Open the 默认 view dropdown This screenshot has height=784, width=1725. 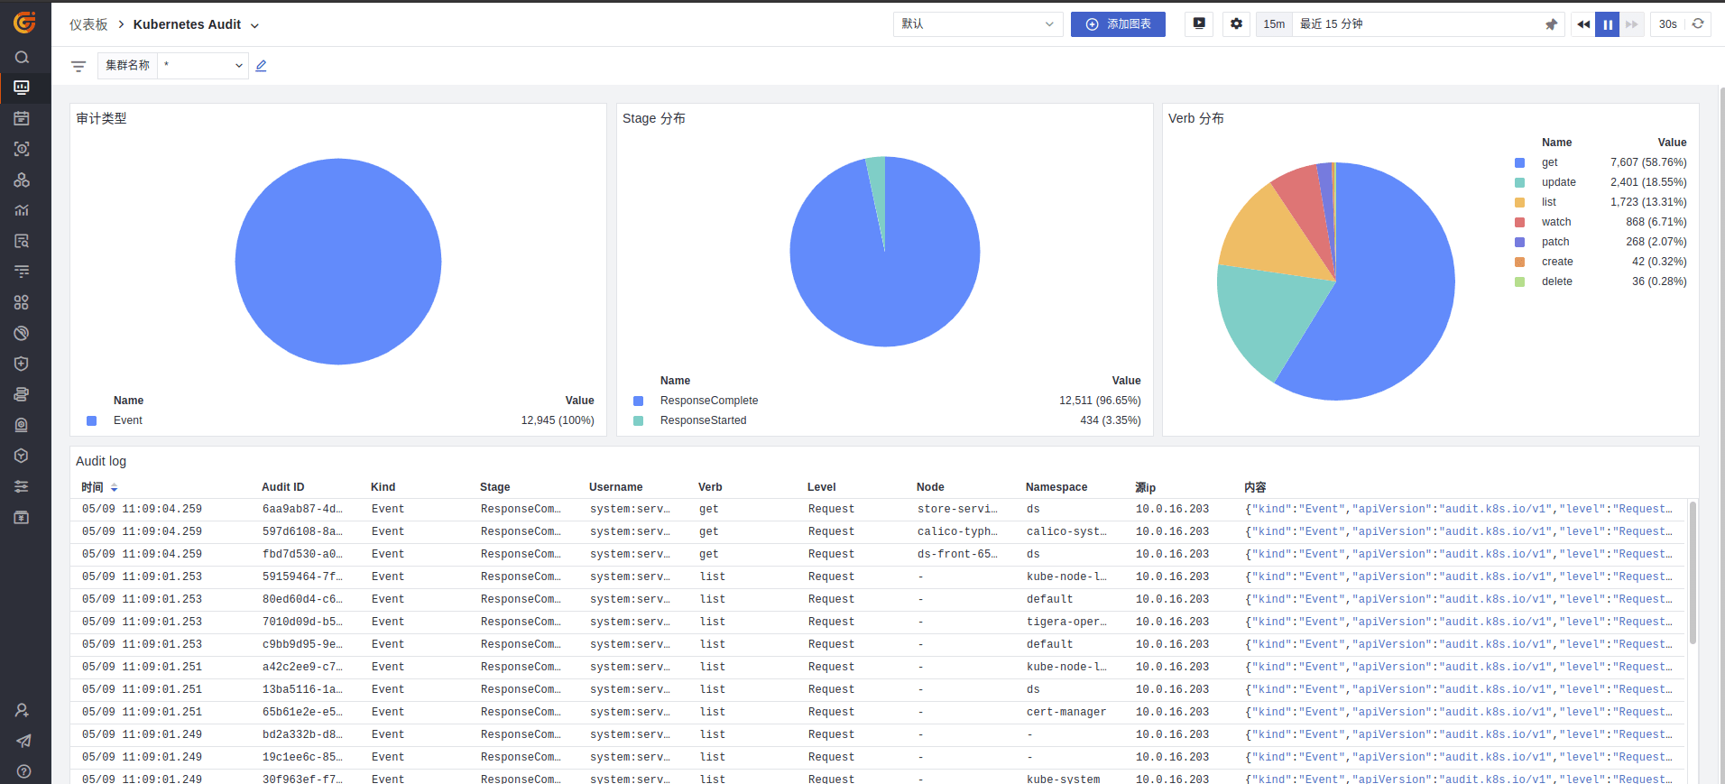(978, 24)
